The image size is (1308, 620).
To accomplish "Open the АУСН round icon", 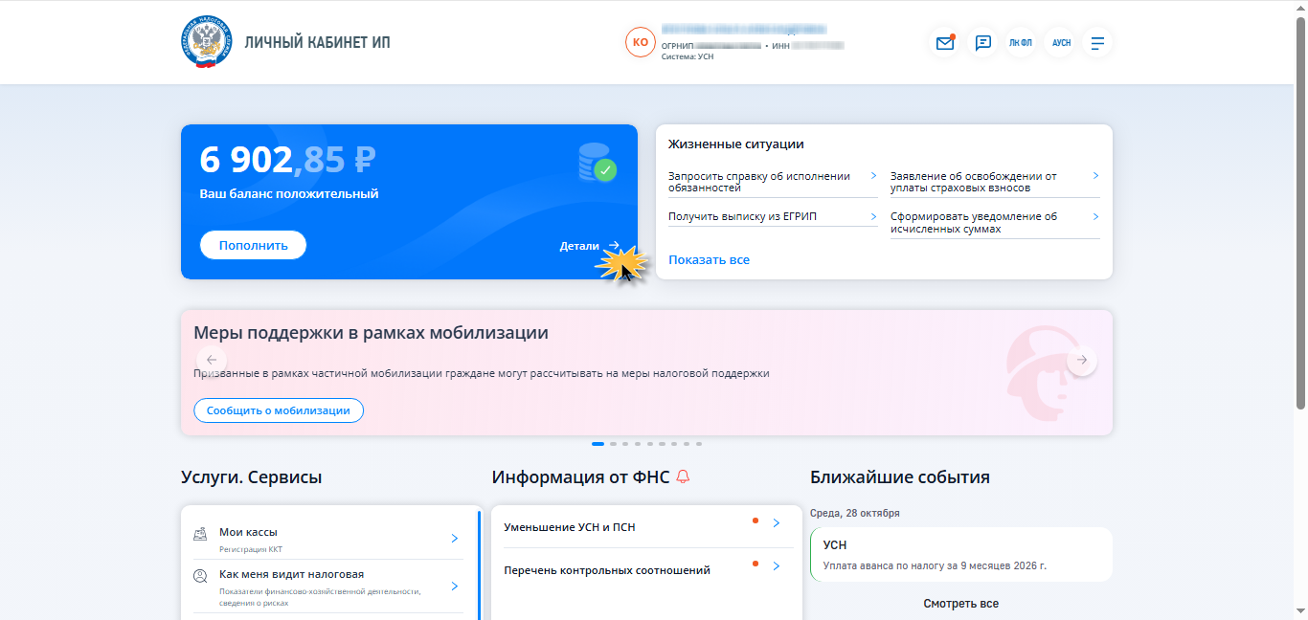I will point(1060,43).
